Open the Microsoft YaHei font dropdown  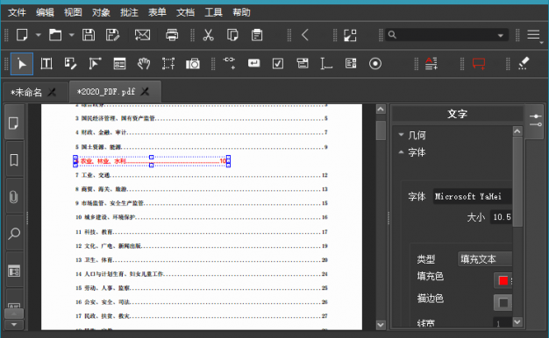(473, 196)
